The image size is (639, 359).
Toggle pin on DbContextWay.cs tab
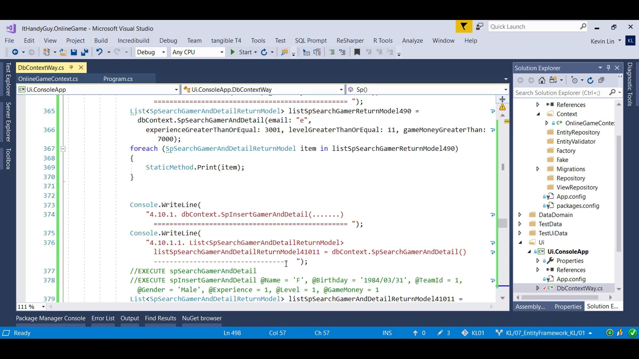[71, 67]
